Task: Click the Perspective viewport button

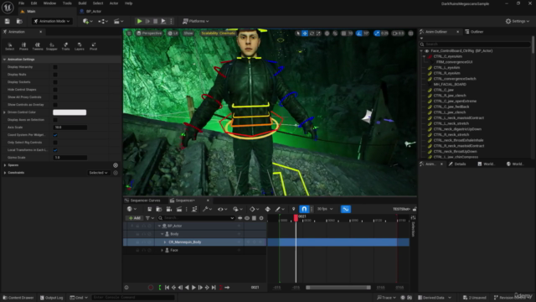Action: coord(149,34)
